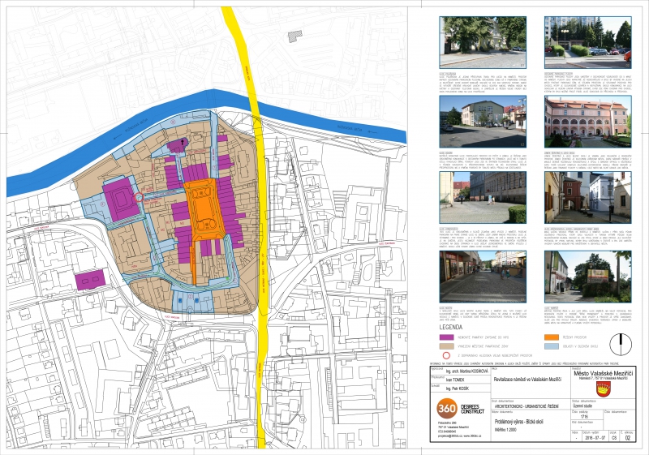The width and height of the screenshot is (649, 455).
Task: Click the red circle marker on the map
Action: pos(139,197)
